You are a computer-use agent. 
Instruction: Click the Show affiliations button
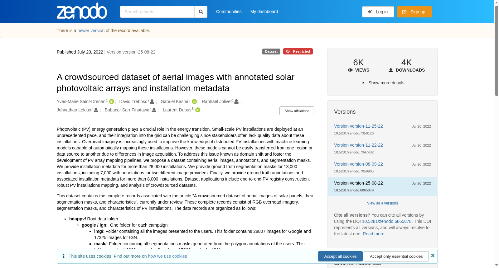coord(297,111)
